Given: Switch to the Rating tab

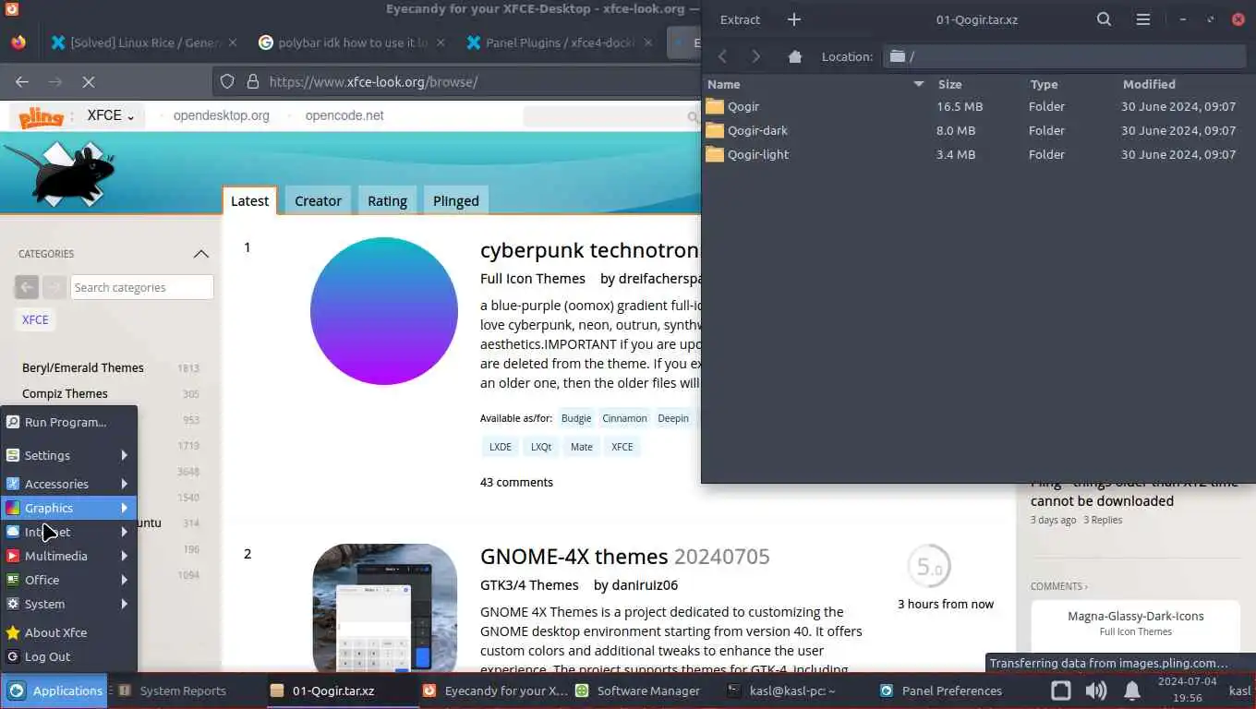Looking at the screenshot, I should tap(387, 200).
